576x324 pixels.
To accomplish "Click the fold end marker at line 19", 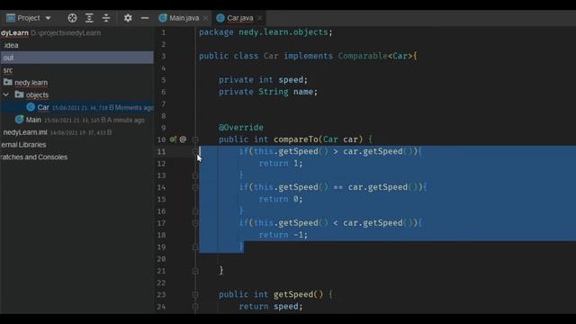I will (195, 247).
